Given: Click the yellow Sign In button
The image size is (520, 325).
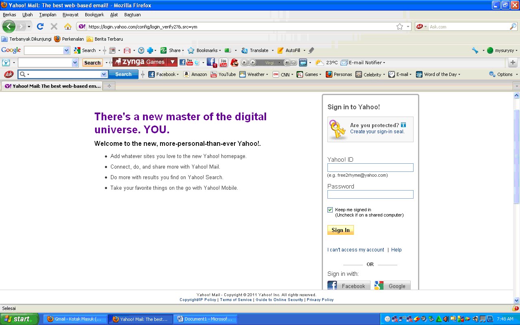Looking at the screenshot, I should [x=340, y=230].
